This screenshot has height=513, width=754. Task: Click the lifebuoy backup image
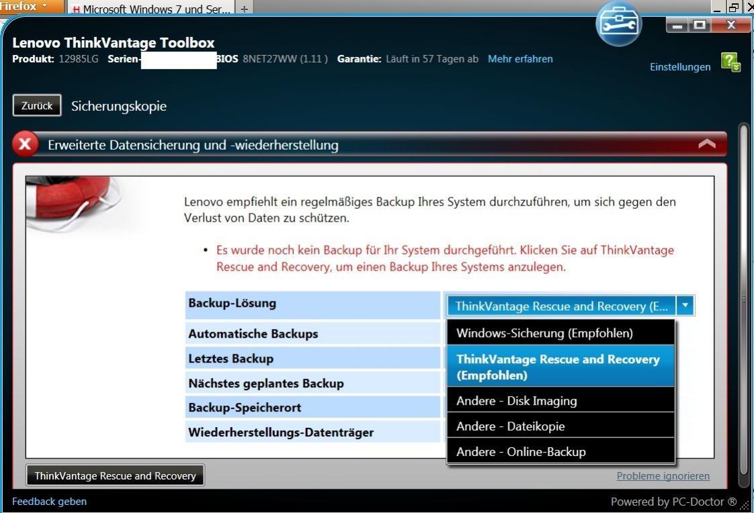click(75, 204)
